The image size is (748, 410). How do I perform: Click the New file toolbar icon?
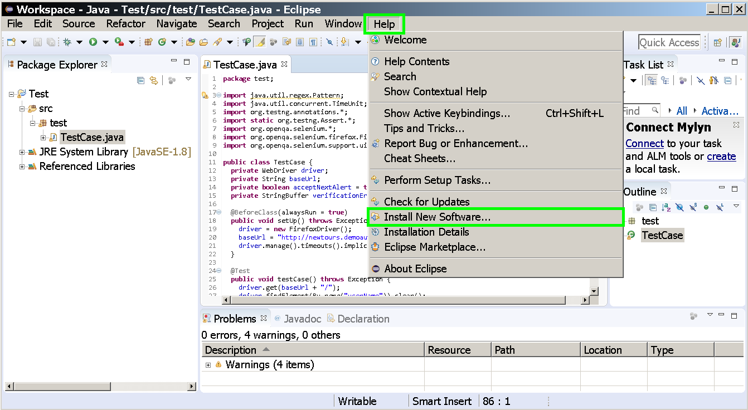click(x=11, y=42)
